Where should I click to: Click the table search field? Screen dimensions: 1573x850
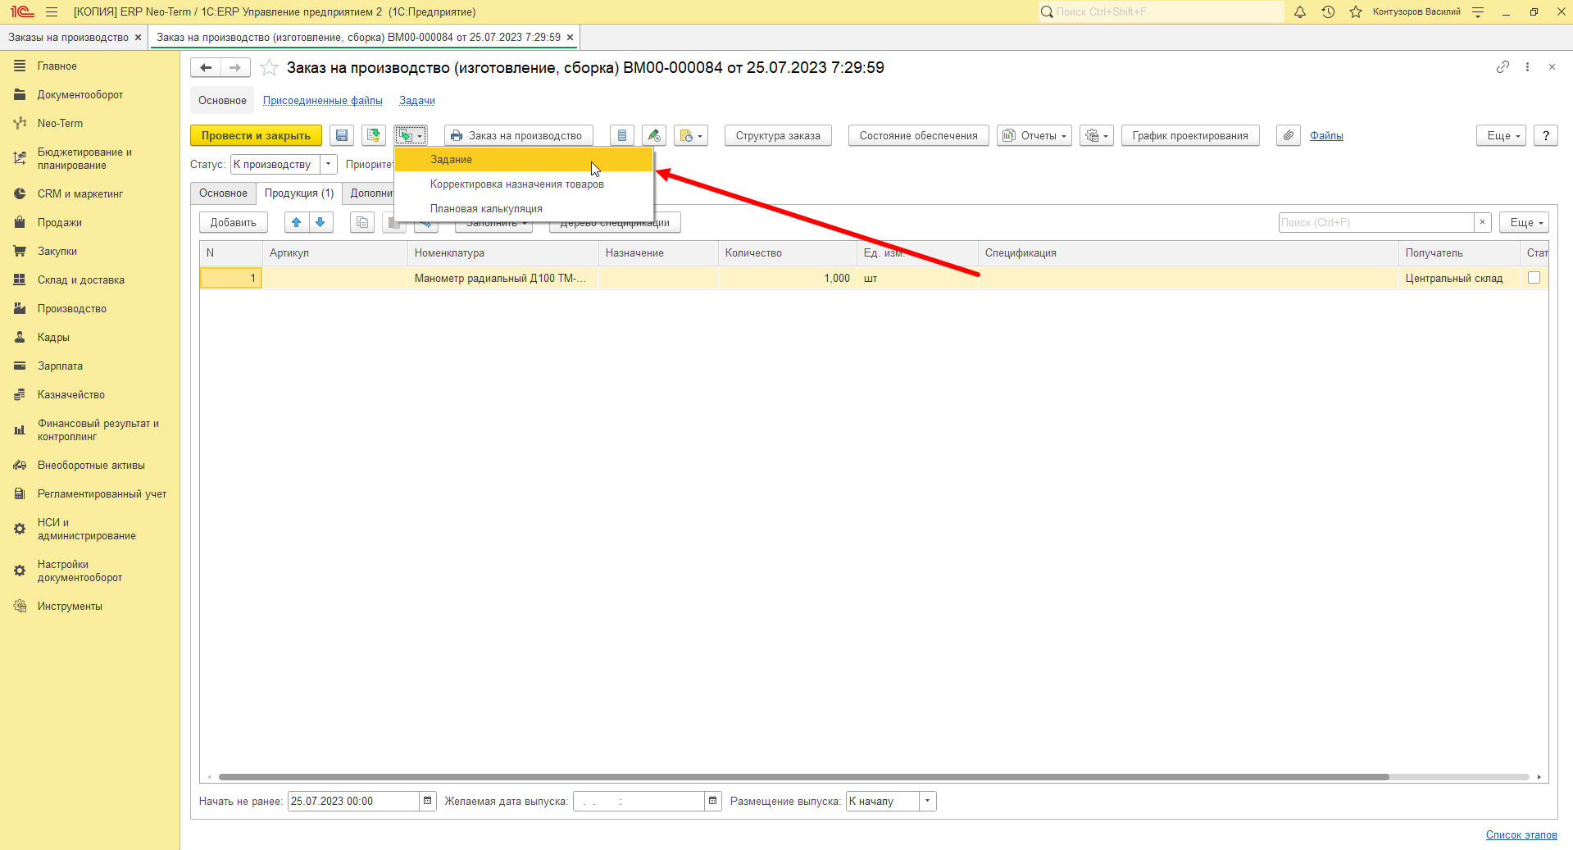pos(1377,223)
